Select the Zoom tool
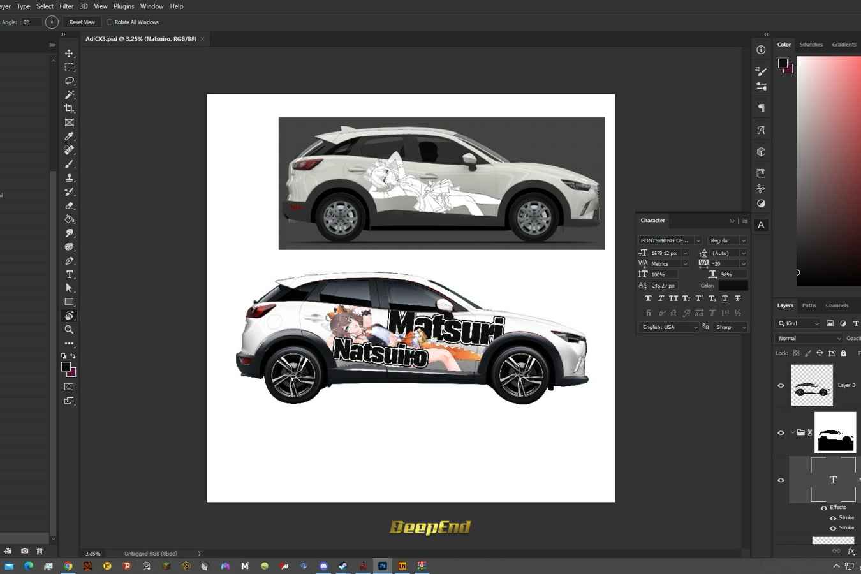 (69, 330)
